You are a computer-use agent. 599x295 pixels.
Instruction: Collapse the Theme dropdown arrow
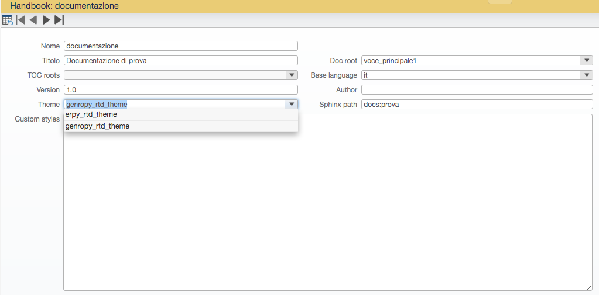(292, 104)
